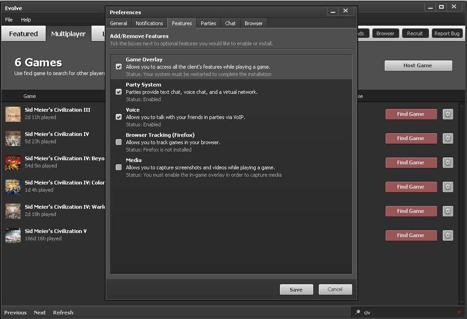467x319 pixels.
Task: Select the Multiplayer main tab
Action: pos(68,34)
